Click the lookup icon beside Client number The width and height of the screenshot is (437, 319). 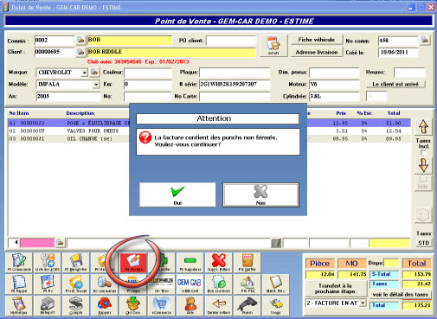pyautogui.click(x=80, y=52)
